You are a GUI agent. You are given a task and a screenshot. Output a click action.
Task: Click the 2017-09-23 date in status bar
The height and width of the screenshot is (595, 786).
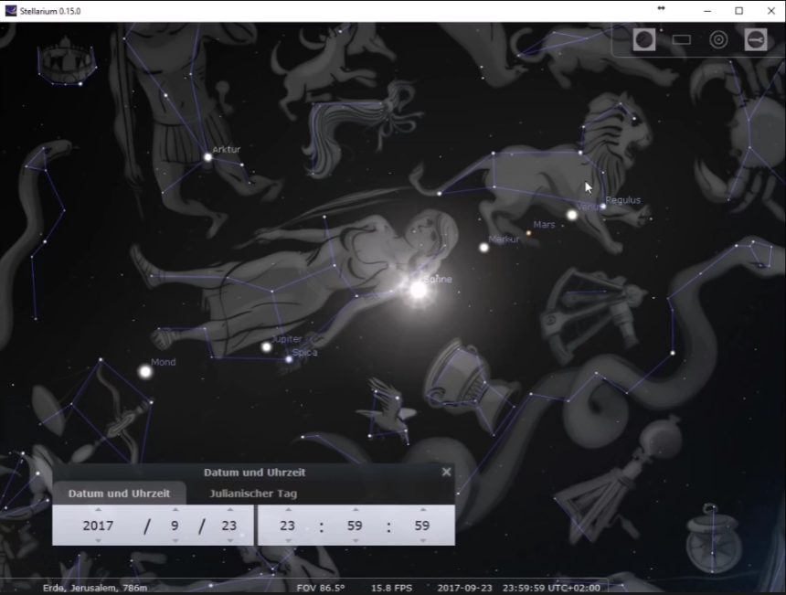[464, 588]
